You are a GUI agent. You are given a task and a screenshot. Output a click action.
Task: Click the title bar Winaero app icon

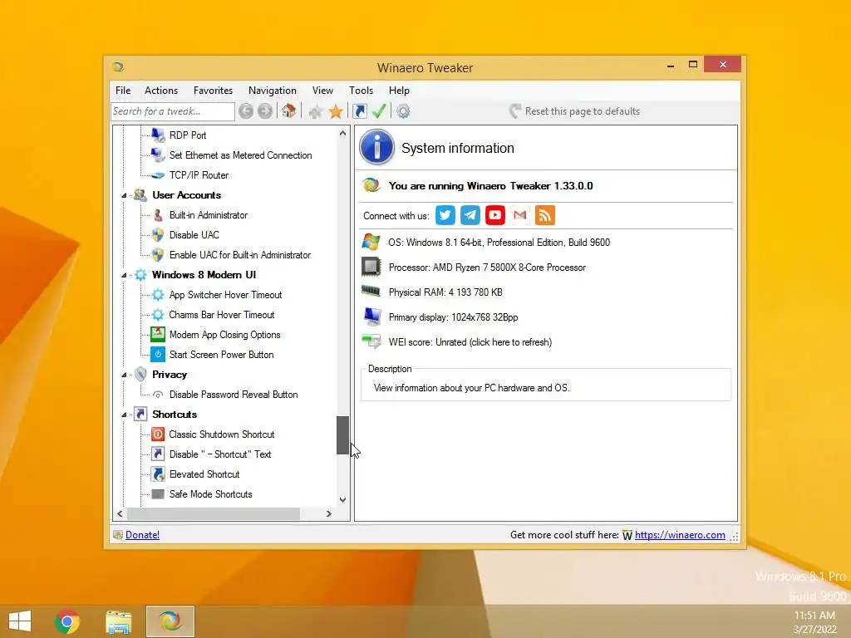click(x=118, y=66)
